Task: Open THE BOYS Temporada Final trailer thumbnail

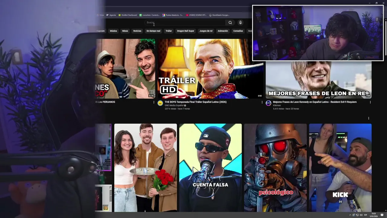Action: [210, 68]
